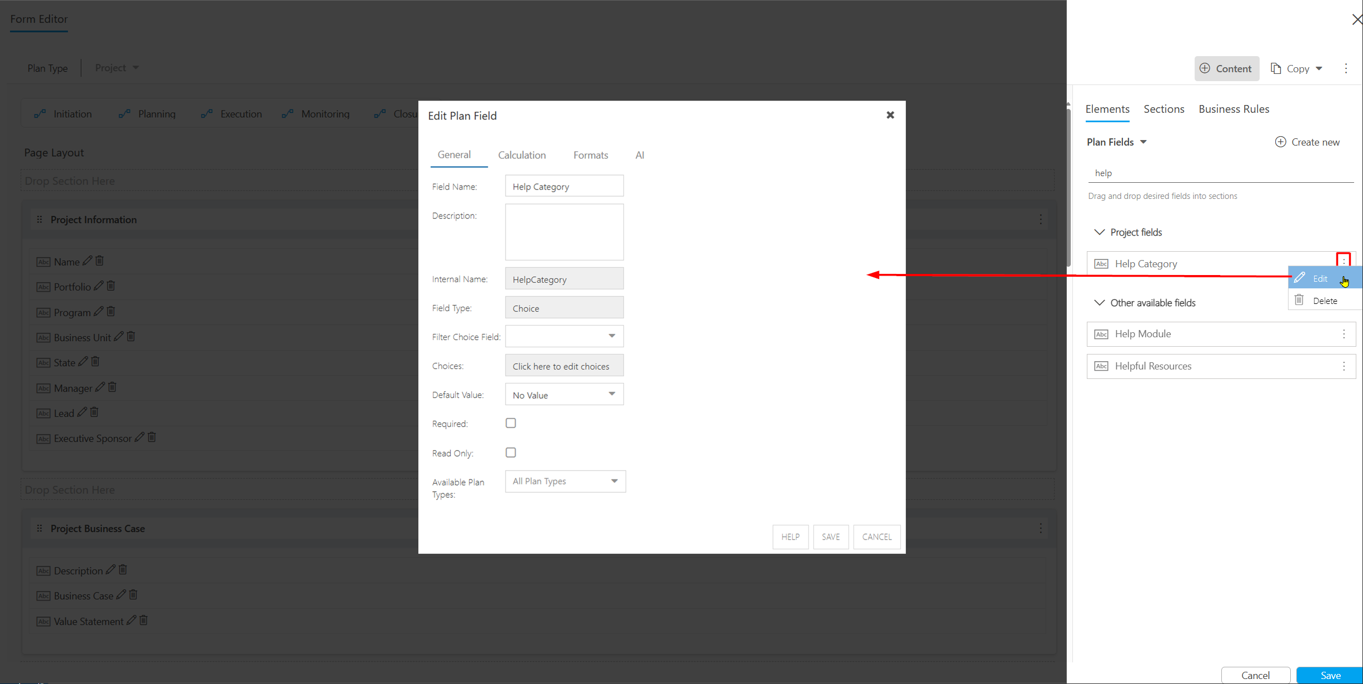Collapse the Other available fields group

click(1099, 303)
